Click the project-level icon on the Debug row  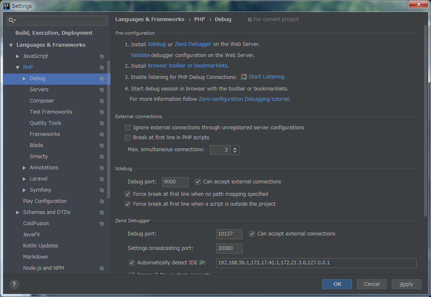pos(102,79)
